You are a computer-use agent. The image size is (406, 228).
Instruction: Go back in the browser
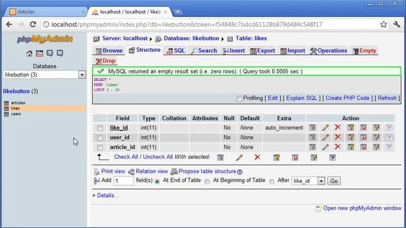(9, 25)
